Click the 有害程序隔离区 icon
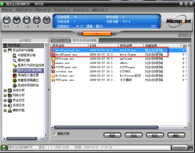195x153 pixels. (15, 80)
